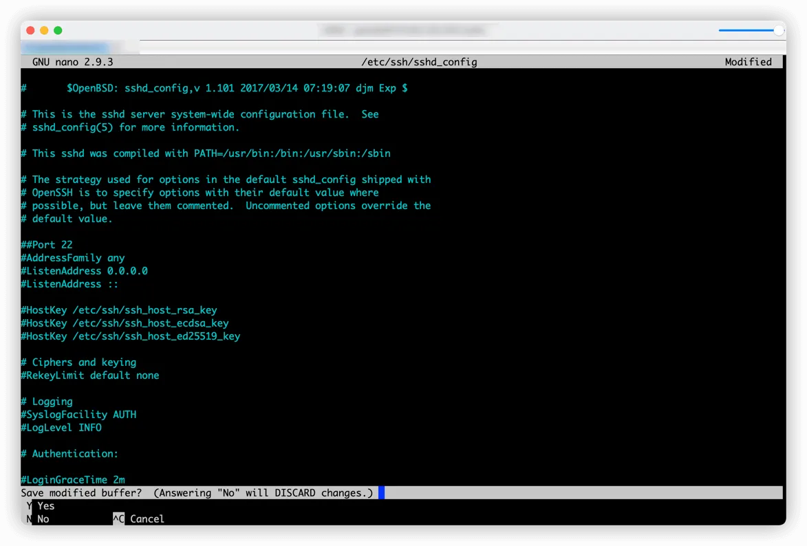The height and width of the screenshot is (546, 807).
Task: Click the $OpenBSD sshd_config version line
Action: coord(214,88)
